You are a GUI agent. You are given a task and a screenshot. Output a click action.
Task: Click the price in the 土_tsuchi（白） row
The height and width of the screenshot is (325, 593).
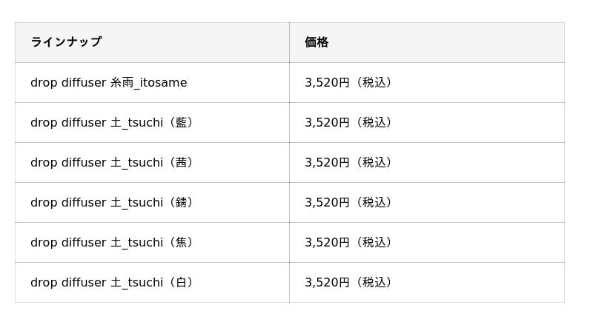348,283
